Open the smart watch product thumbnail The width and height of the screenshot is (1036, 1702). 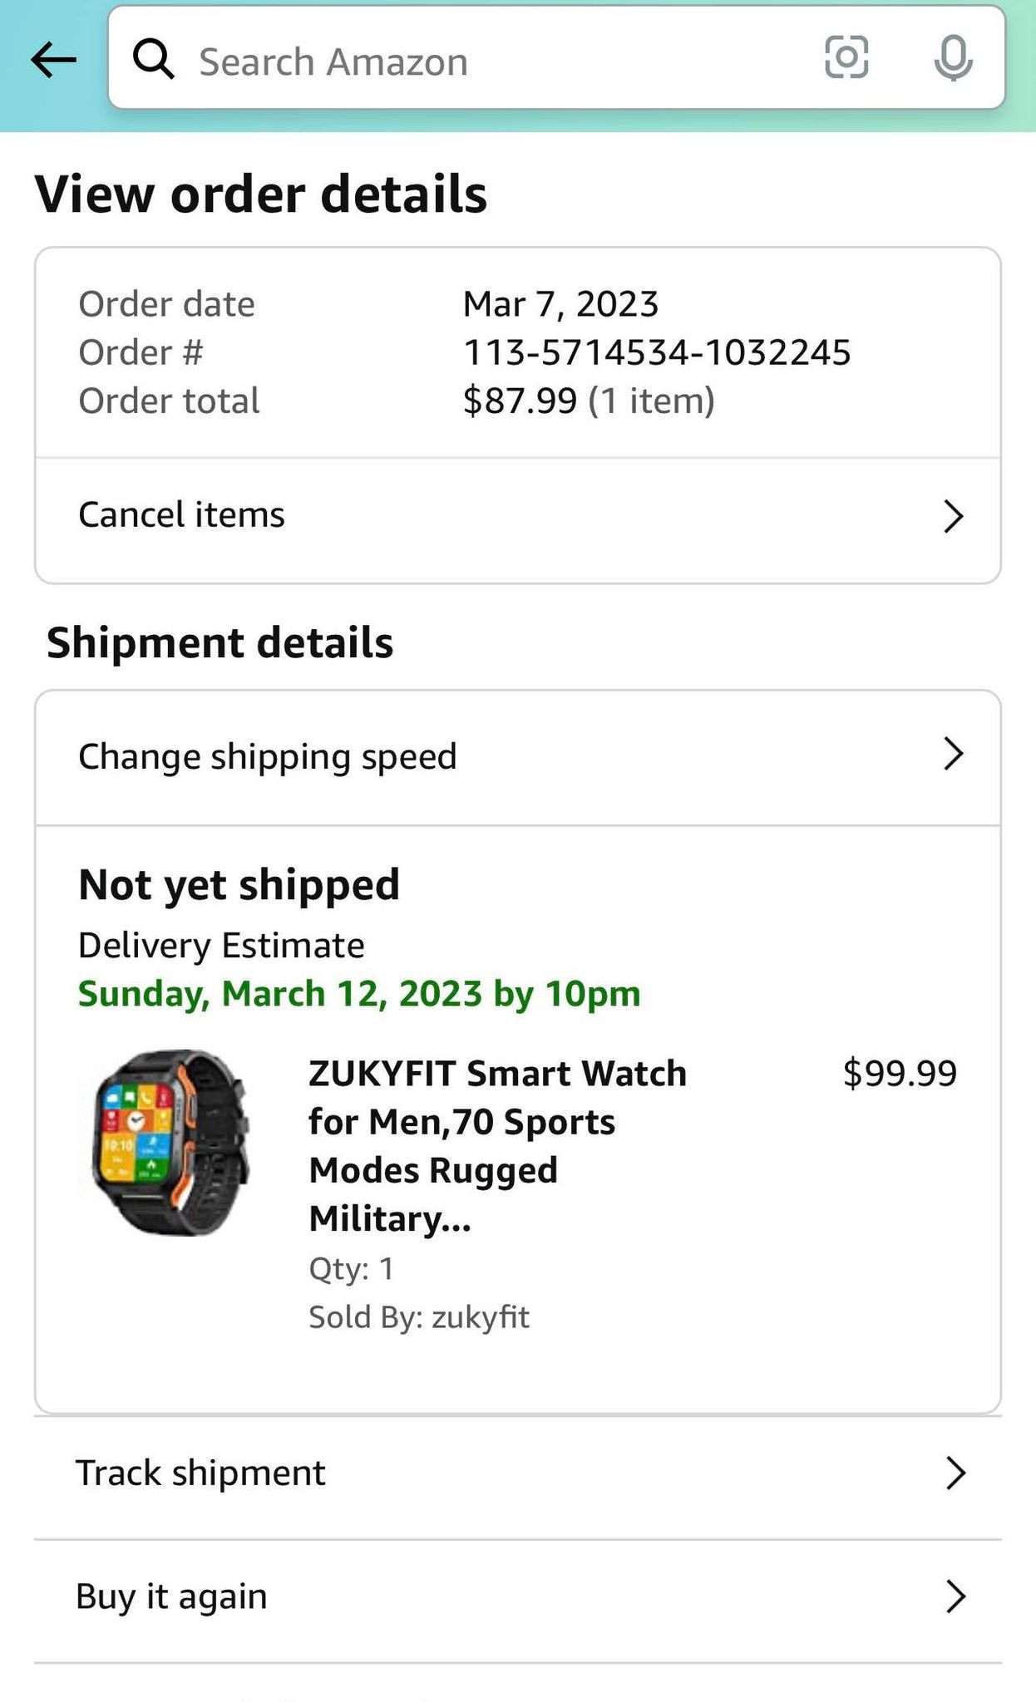coord(171,1143)
